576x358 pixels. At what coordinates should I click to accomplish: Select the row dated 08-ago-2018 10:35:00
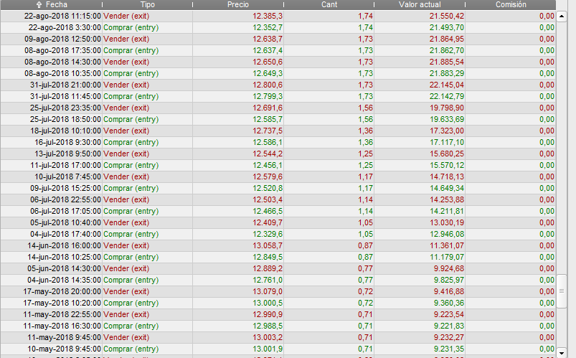point(278,73)
